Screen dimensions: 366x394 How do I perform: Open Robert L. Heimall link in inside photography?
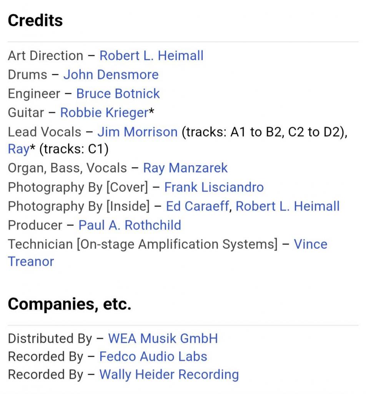coord(288,206)
